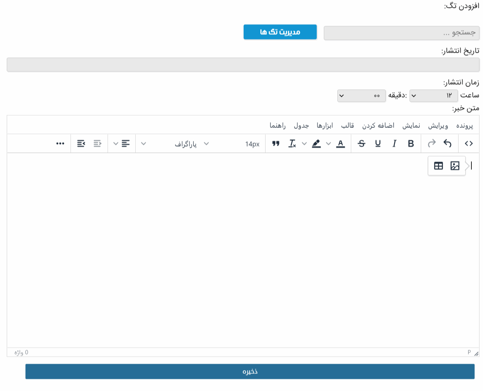The height and width of the screenshot is (391, 483).
Task: Toggle bold formatting
Action: click(411, 143)
